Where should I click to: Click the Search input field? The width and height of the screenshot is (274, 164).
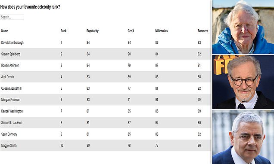pos(12,17)
